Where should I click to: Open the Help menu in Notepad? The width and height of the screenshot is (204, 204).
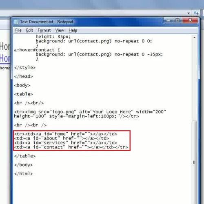tap(73, 30)
